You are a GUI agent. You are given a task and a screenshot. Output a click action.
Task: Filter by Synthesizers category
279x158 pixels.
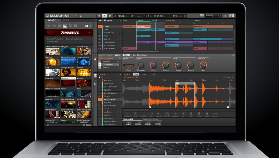pos(53,42)
